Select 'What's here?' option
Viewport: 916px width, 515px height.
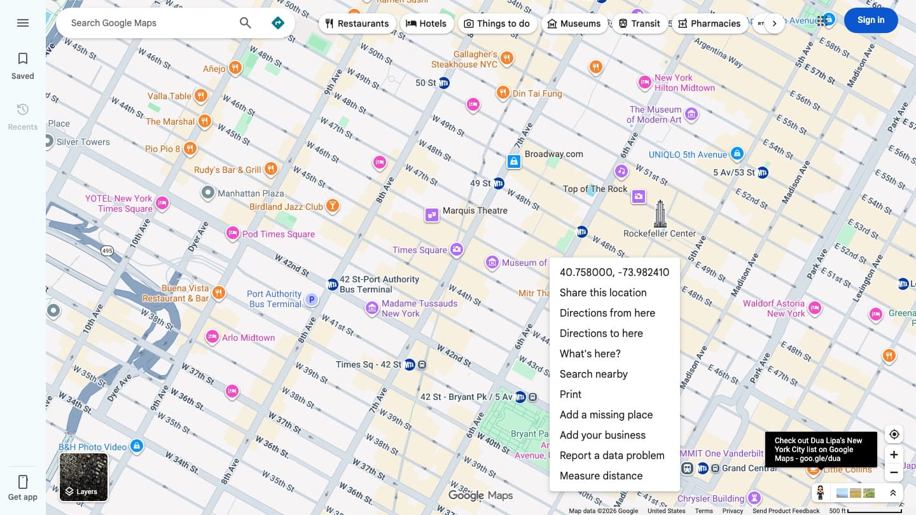point(614,354)
